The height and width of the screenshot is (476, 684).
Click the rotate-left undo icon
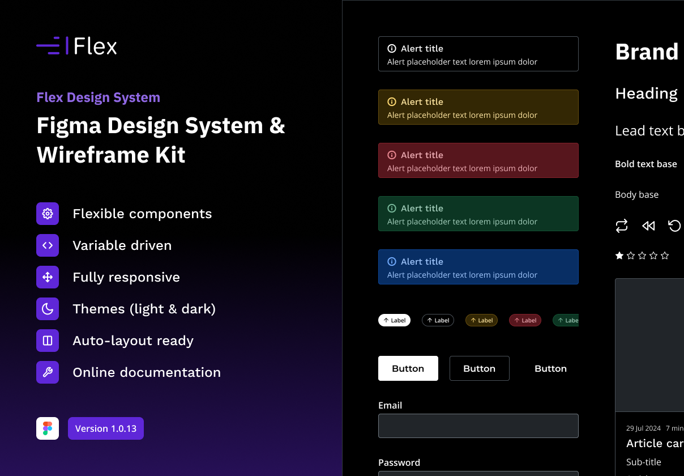click(x=674, y=226)
